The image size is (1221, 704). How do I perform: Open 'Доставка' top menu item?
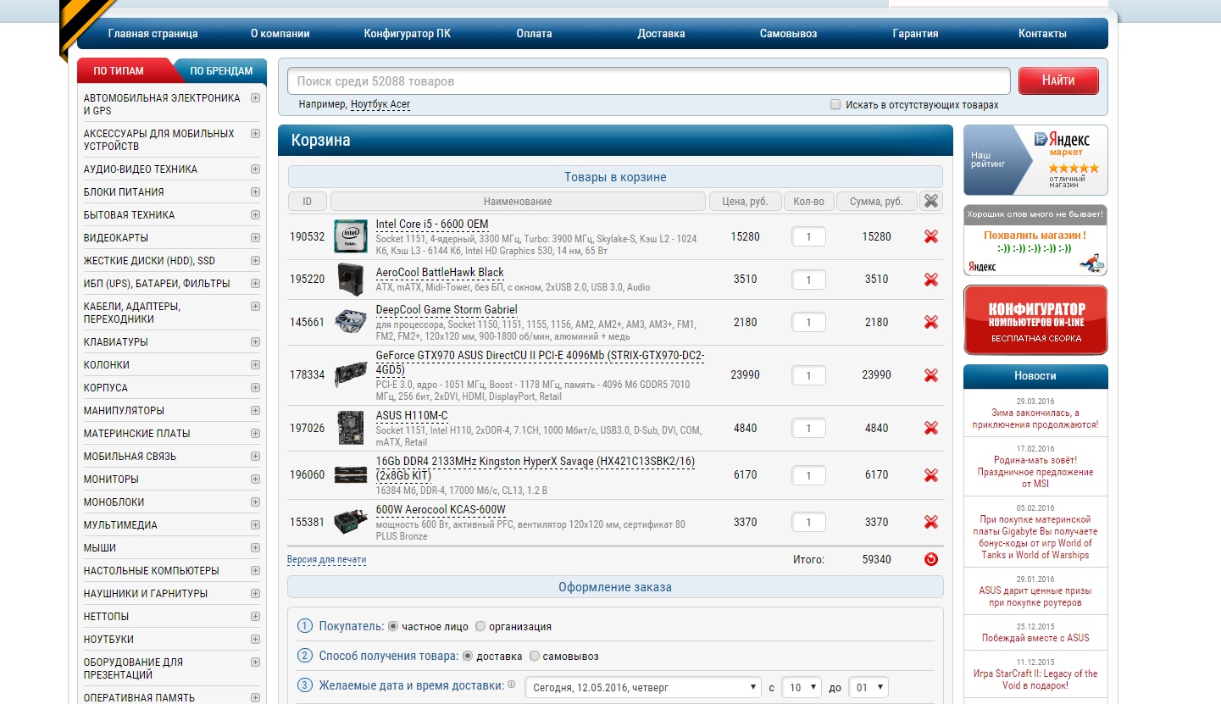(661, 34)
